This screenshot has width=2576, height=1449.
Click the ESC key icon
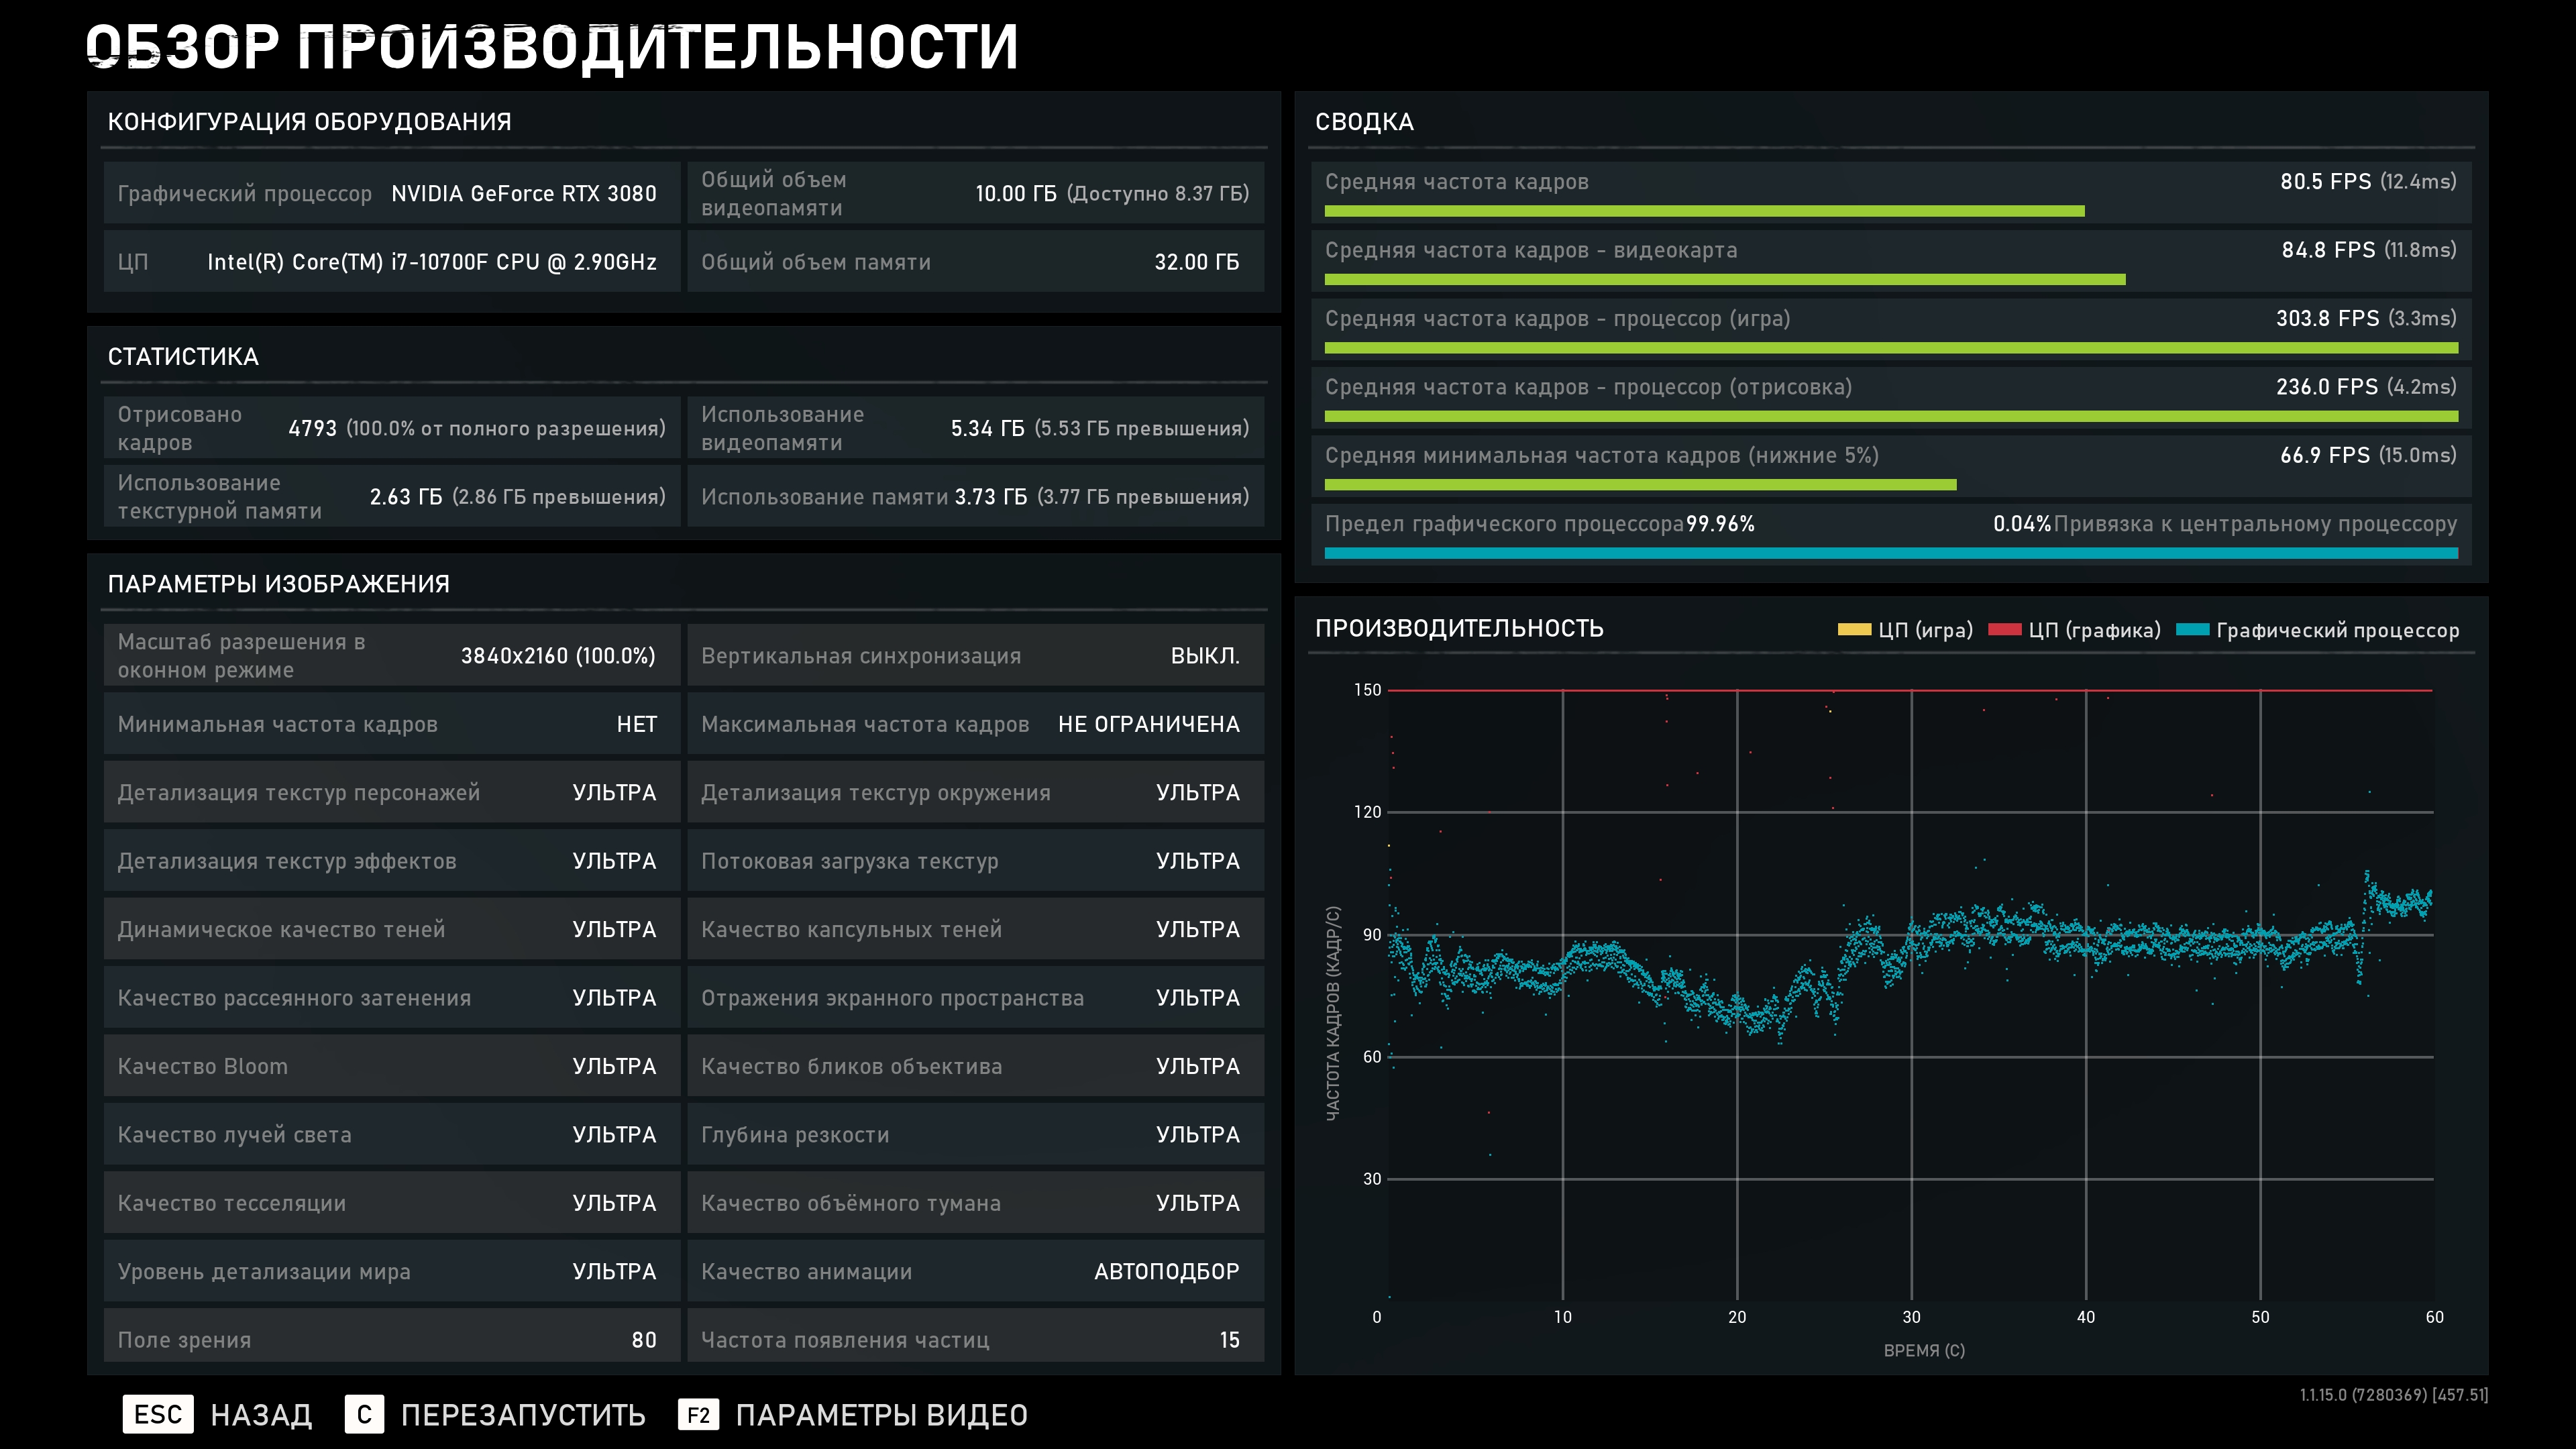(157, 1414)
